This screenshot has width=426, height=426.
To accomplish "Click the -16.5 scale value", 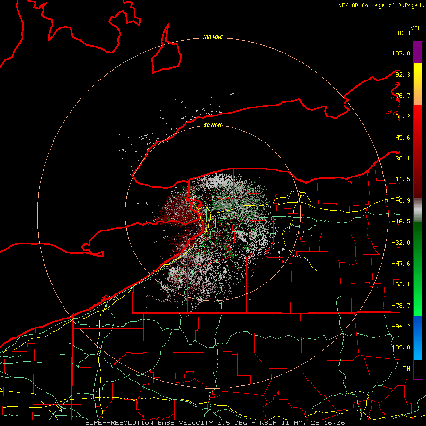I will pos(401,222).
